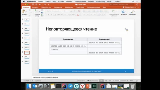Toggle the Notes (Заметки) pane
Screen dimensions: 160x90
click(x=81, y=81)
